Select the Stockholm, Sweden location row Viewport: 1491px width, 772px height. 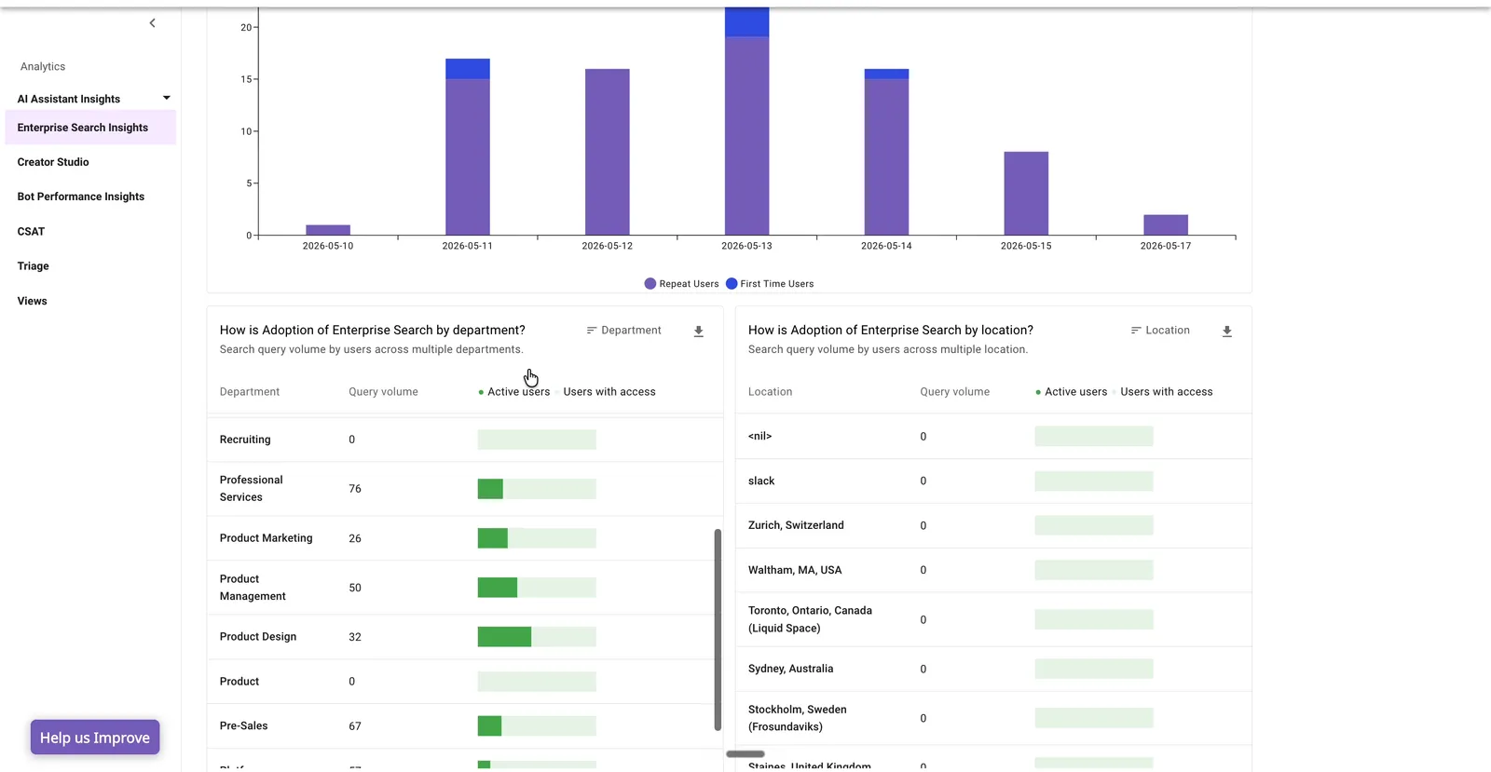click(993, 718)
